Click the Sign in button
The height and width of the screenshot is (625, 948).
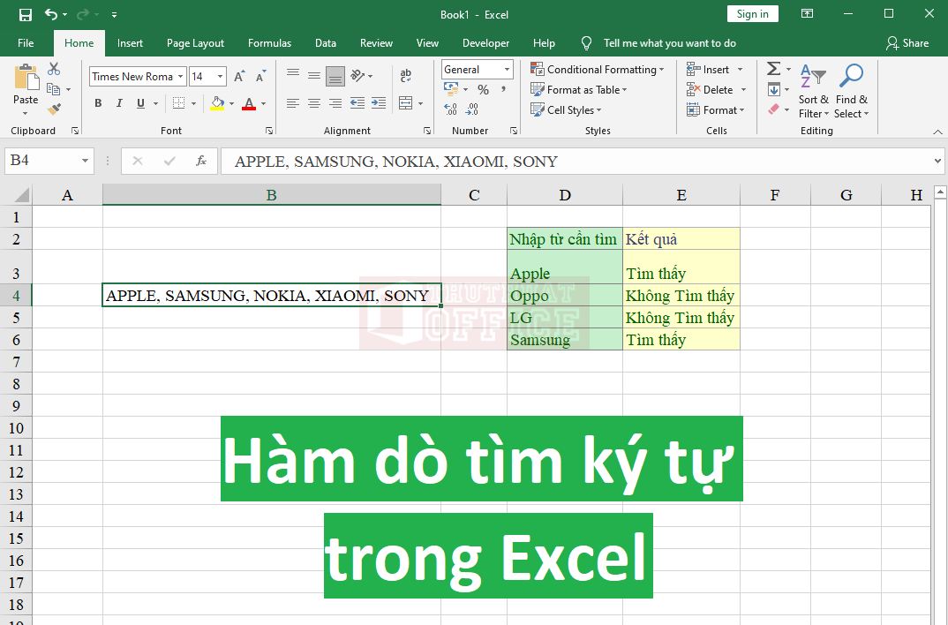pyautogui.click(x=752, y=14)
